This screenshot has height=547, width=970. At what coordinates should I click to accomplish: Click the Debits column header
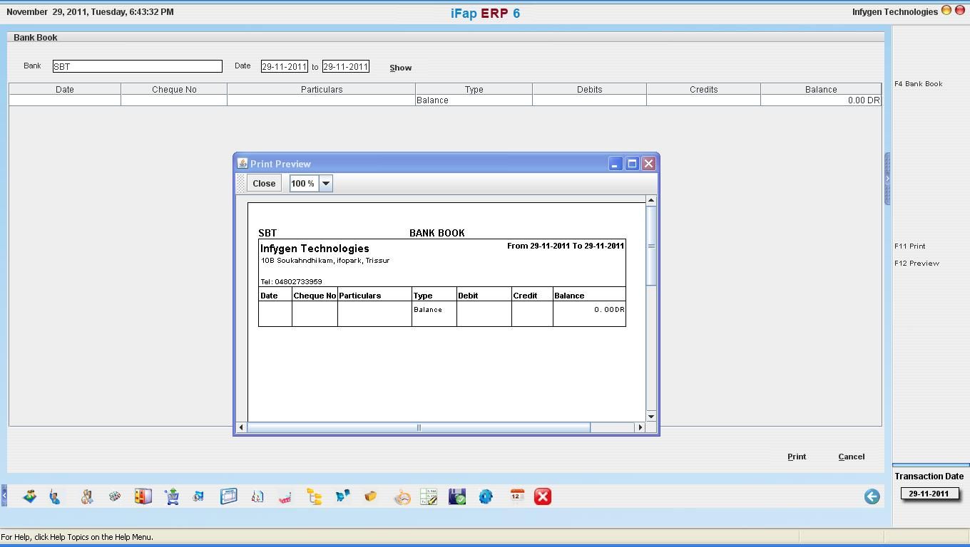[x=590, y=89]
